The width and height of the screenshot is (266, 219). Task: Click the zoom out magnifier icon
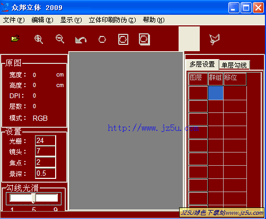(60, 39)
